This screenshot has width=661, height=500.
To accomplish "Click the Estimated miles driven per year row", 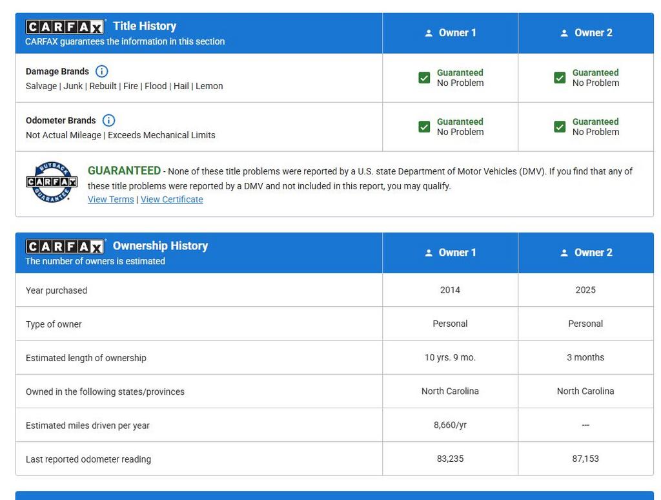I will coord(88,426).
